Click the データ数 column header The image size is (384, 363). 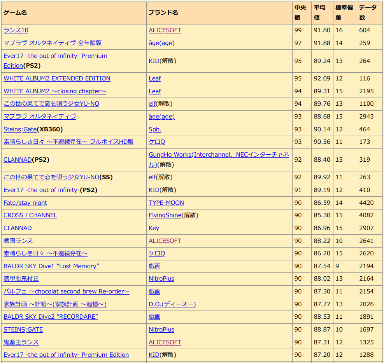tap(370, 13)
